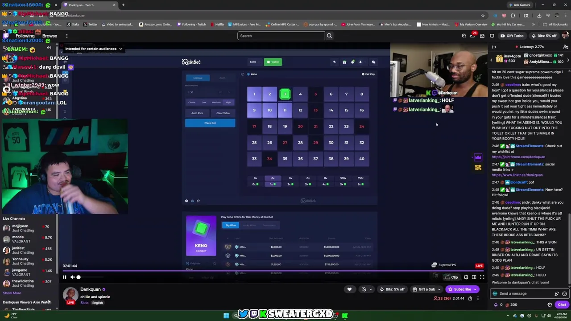Open the Slots category link

pyautogui.click(x=84, y=303)
